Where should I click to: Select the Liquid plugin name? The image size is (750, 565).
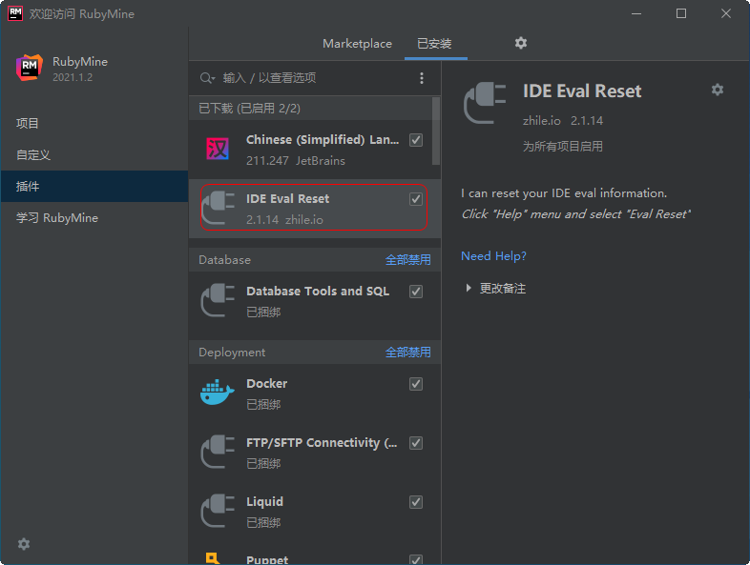[264, 501]
